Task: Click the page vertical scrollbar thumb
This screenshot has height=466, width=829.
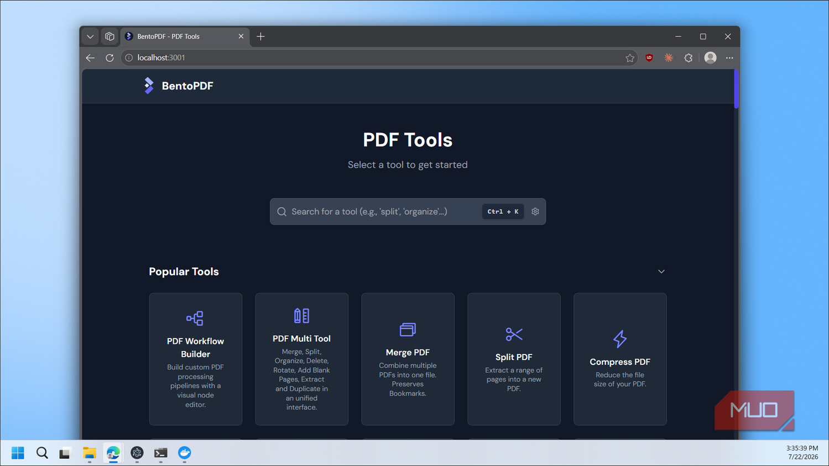Action: pyautogui.click(x=736, y=89)
